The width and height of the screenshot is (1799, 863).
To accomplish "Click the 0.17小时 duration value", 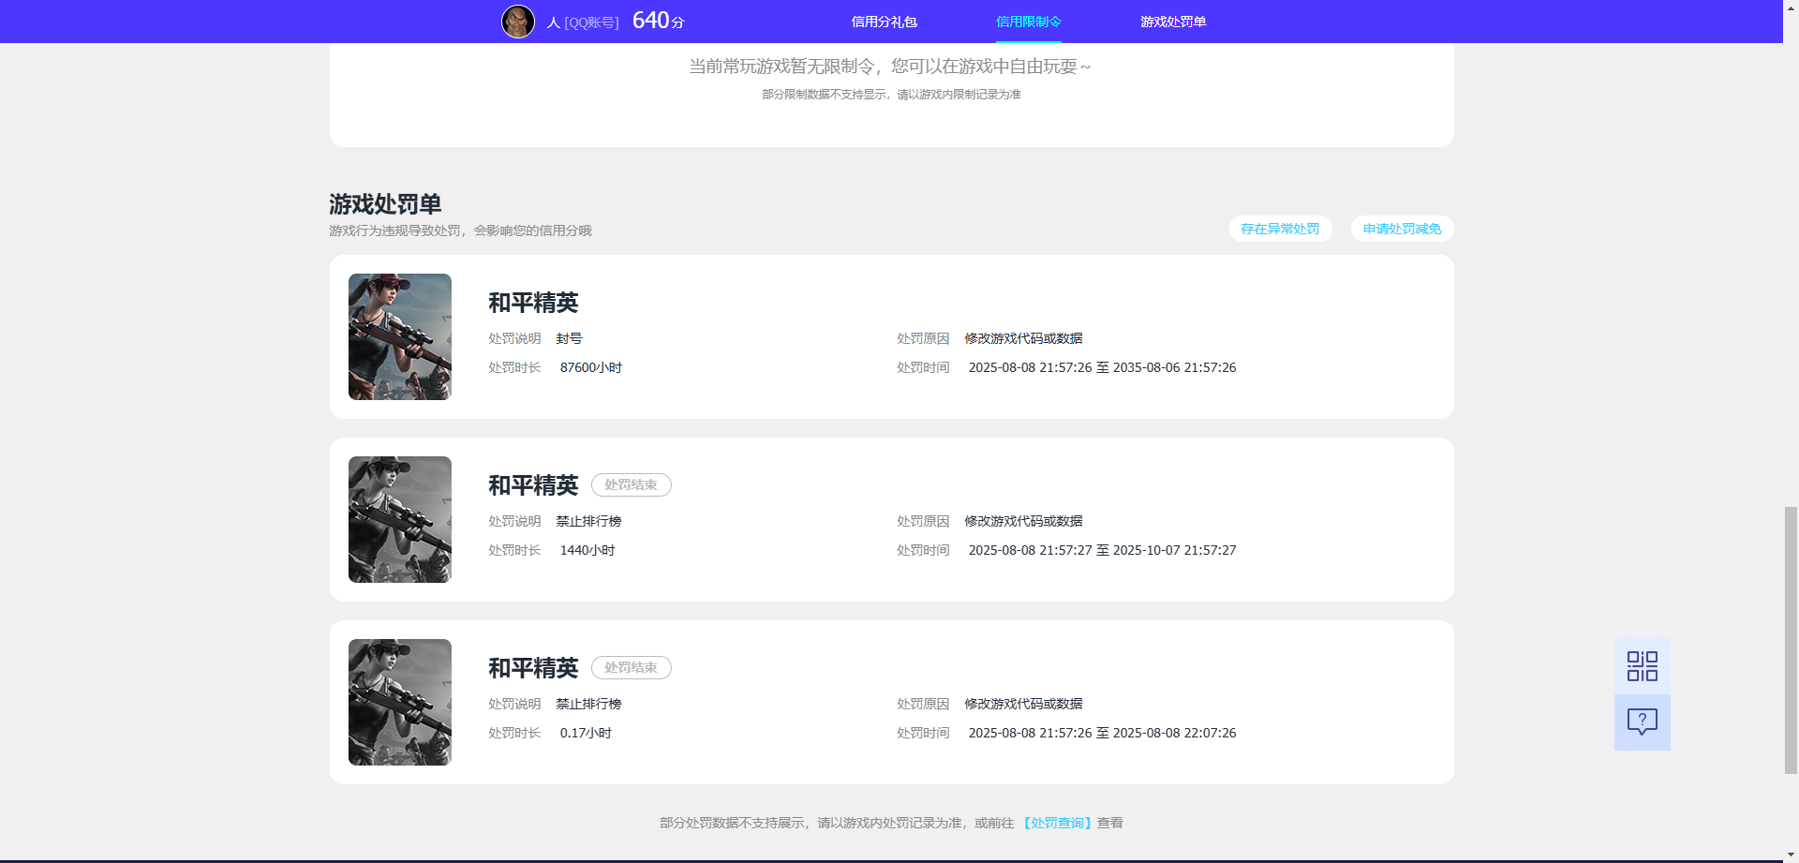I will [586, 733].
